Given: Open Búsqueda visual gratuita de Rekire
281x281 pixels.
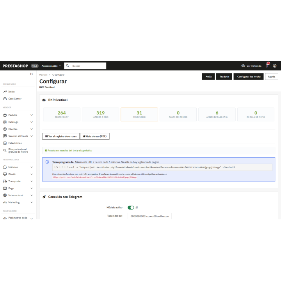Looking at the screenshot, I should coord(18,151).
